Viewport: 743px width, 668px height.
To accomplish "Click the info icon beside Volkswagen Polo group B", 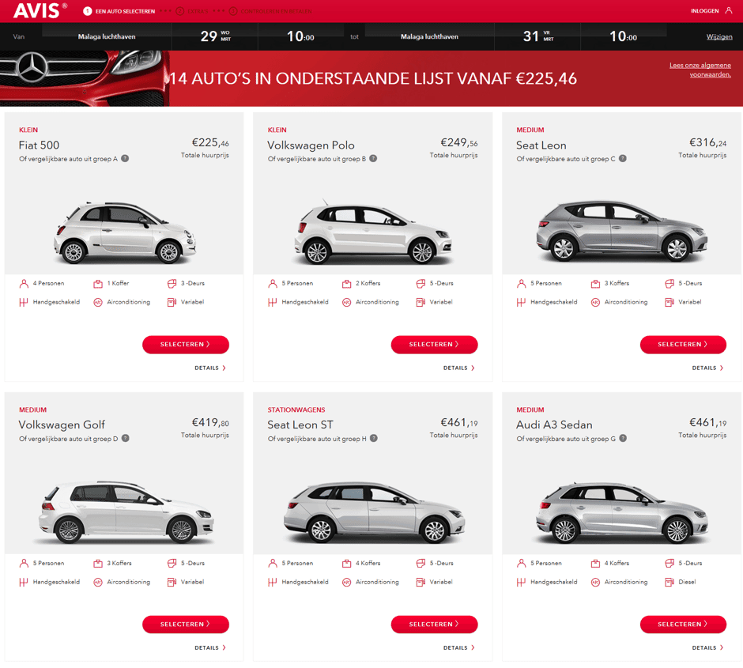I will click(373, 159).
